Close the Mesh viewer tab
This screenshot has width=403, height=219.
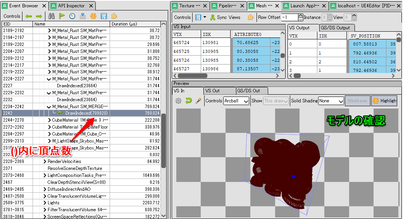pyautogui.click(x=277, y=6)
